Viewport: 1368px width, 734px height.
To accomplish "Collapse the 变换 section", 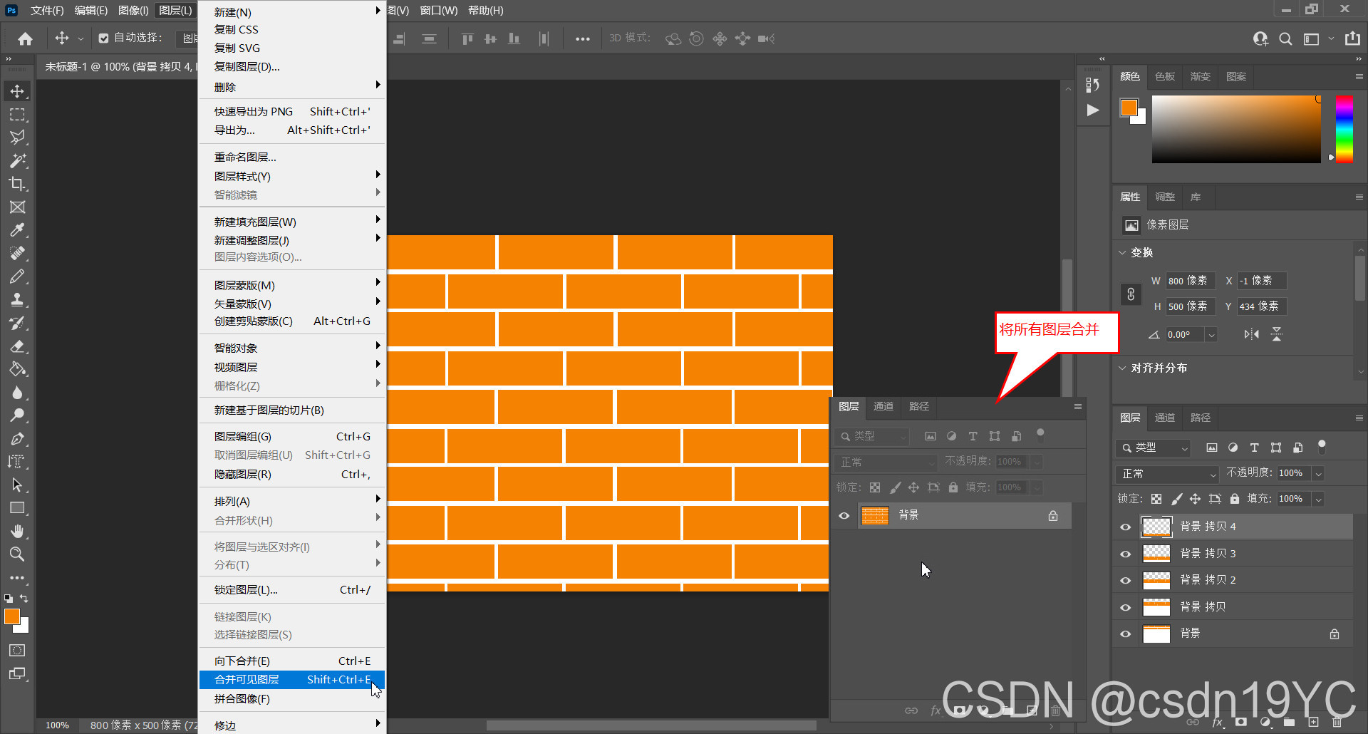I will [1123, 253].
